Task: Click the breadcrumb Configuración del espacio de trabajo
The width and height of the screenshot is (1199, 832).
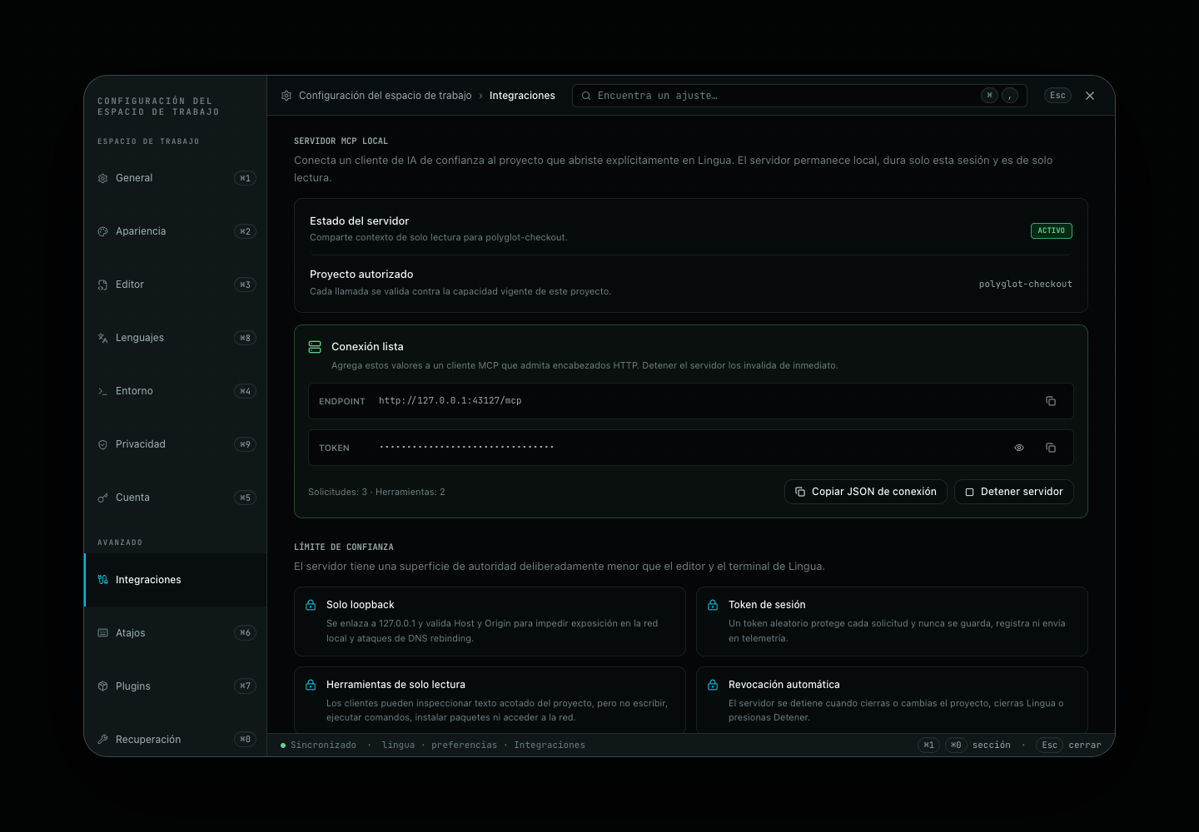Action: [385, 96]
